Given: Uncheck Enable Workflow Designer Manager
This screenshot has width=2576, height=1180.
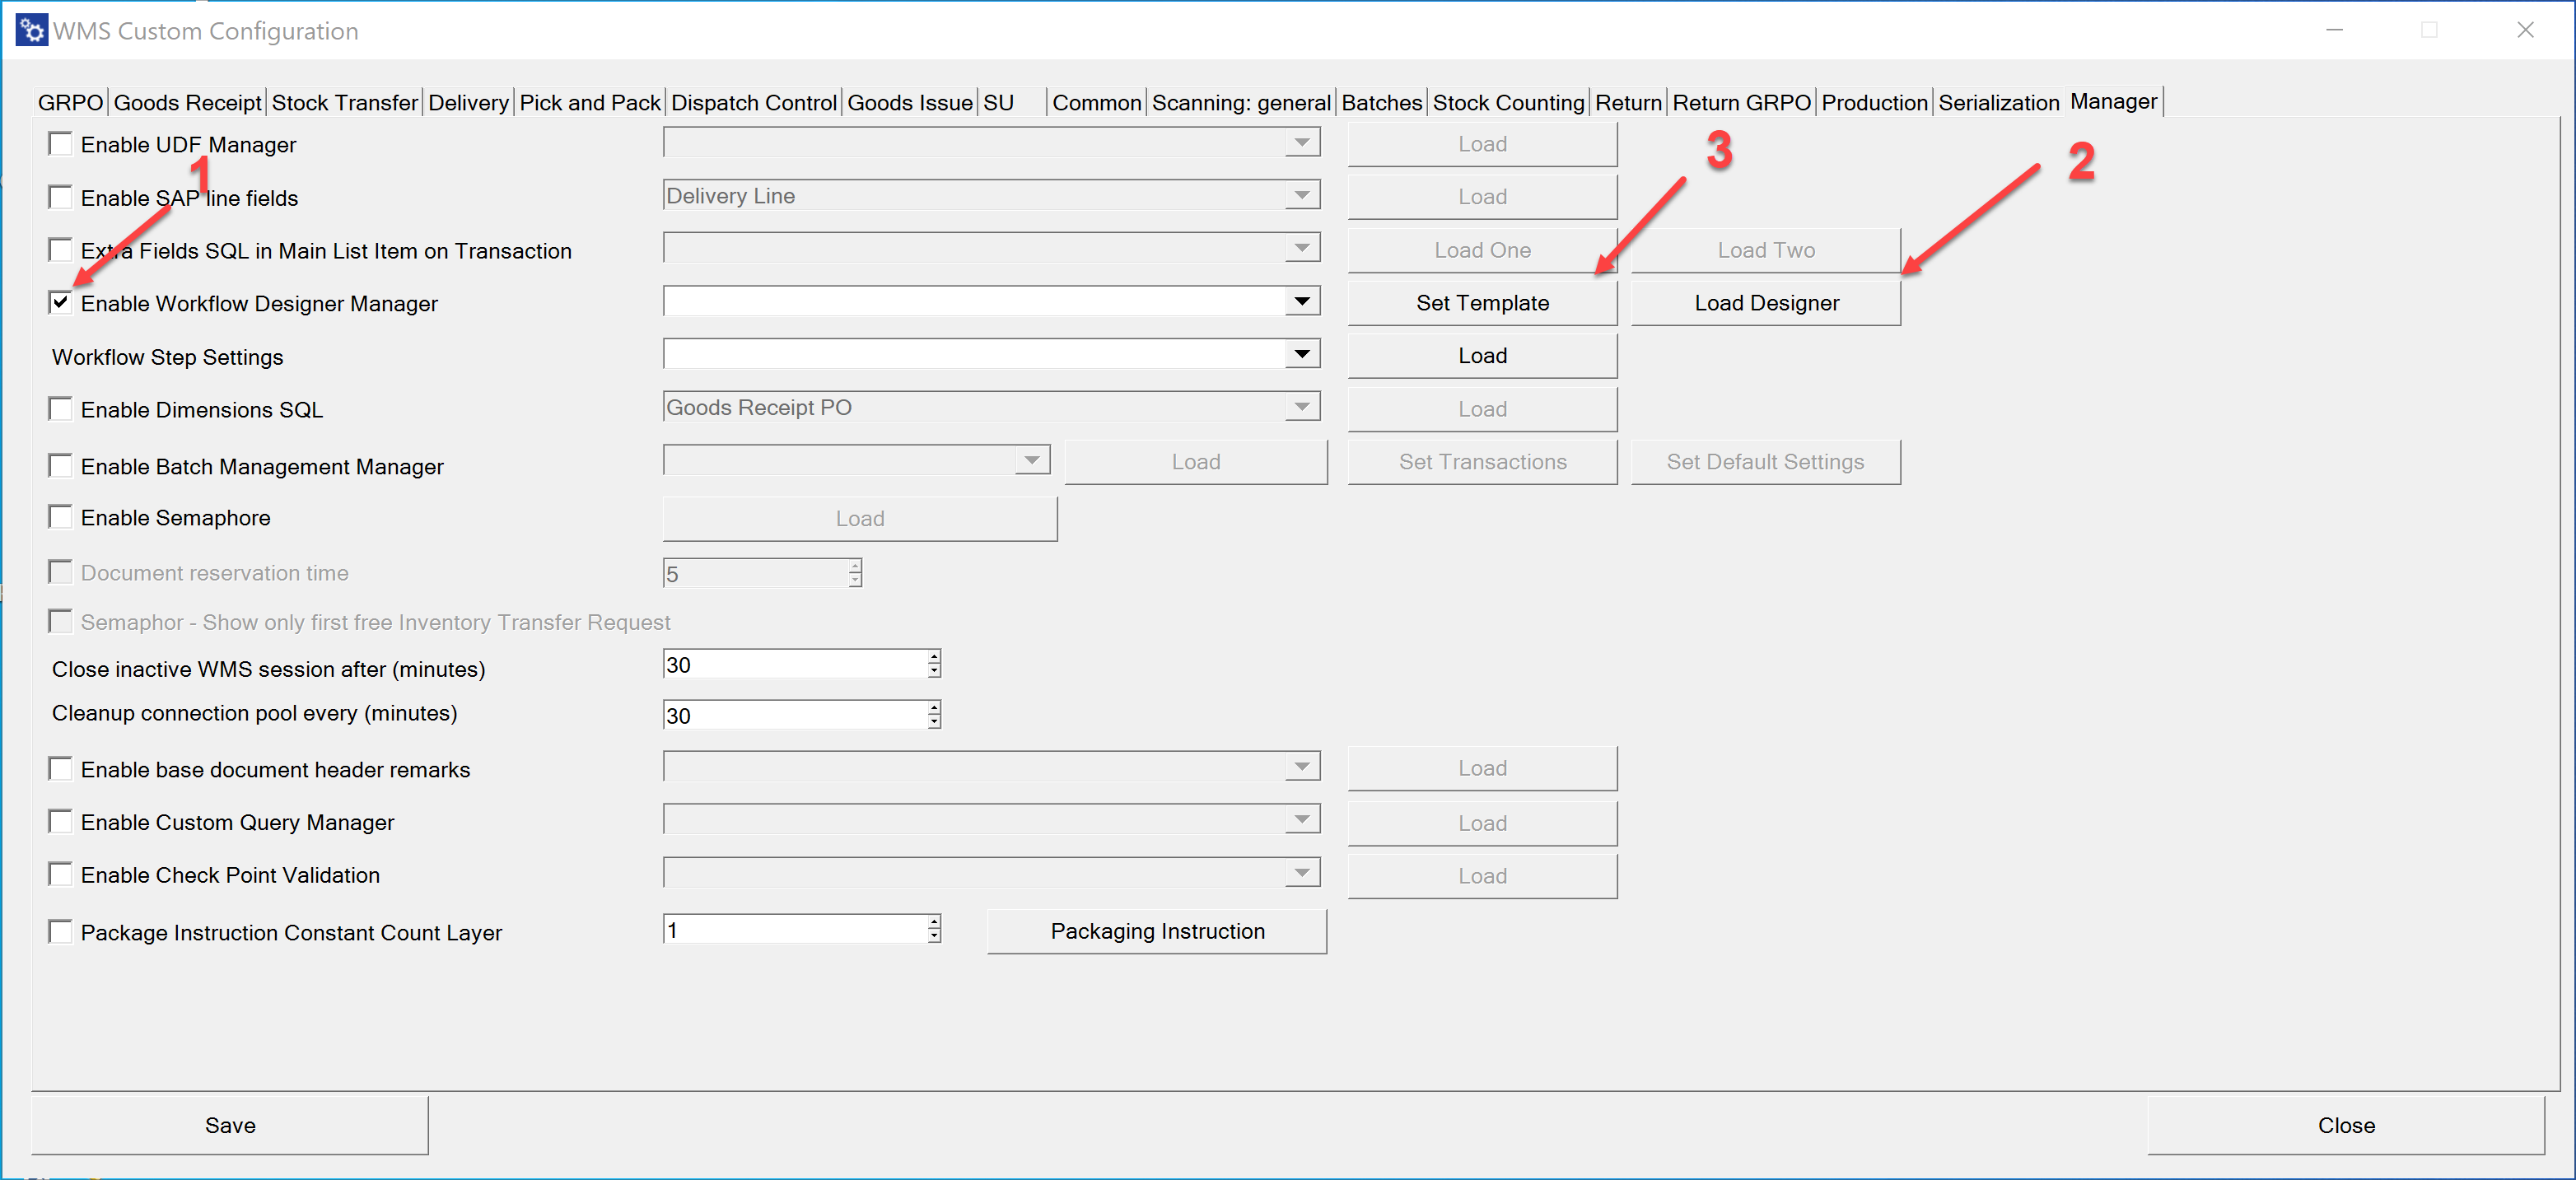Looking at the screenshot, I should pos(61,303).
